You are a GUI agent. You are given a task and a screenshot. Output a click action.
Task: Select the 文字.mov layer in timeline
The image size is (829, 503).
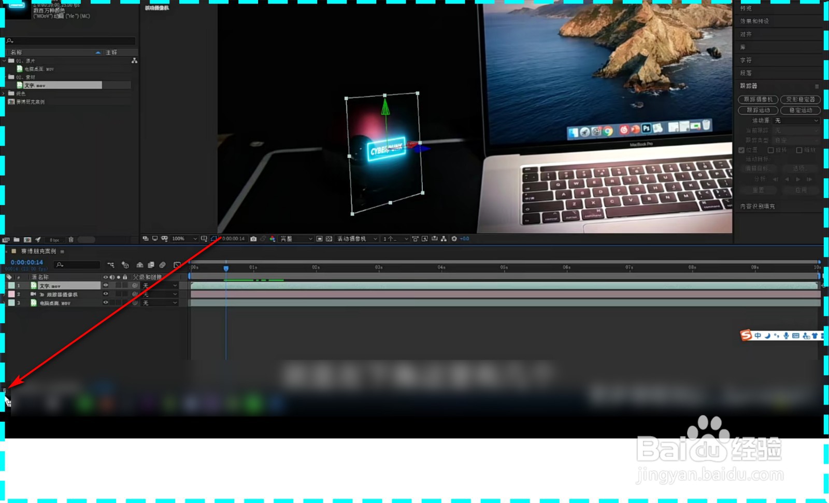tap(69, 285)
